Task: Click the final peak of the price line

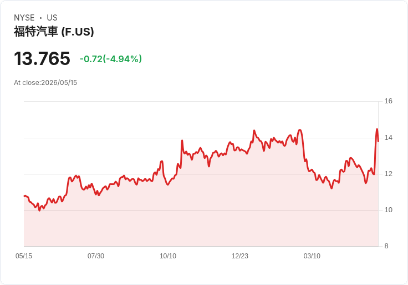Action: 377,129
